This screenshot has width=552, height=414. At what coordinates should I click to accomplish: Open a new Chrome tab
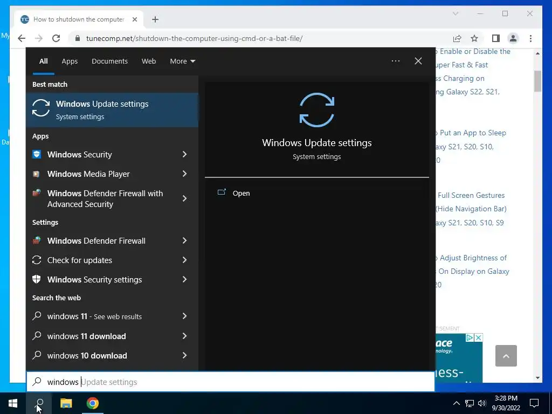click(155, 19)
